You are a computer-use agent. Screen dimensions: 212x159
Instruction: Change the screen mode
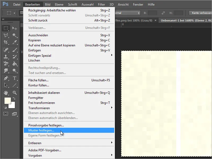point(15,114)
